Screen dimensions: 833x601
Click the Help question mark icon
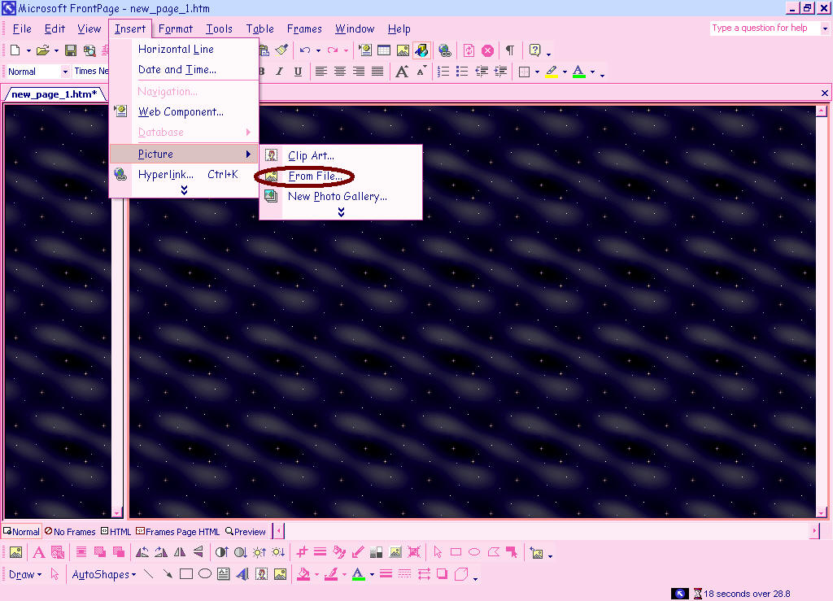[x=534, y=50]
